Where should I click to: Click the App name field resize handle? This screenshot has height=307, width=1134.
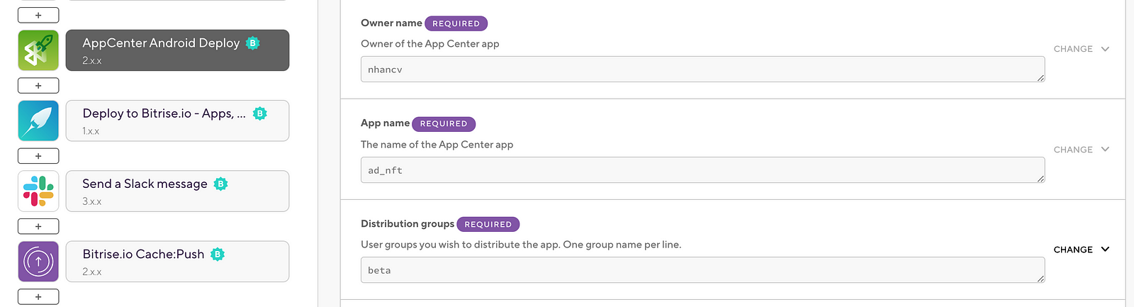tap(1040, 179)
